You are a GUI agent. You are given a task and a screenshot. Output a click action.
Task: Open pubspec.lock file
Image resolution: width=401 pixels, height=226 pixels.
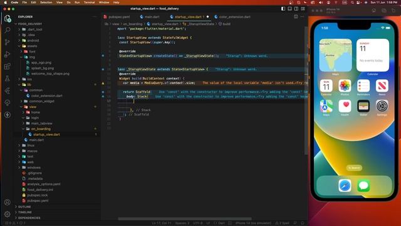[x=37, y=195]
